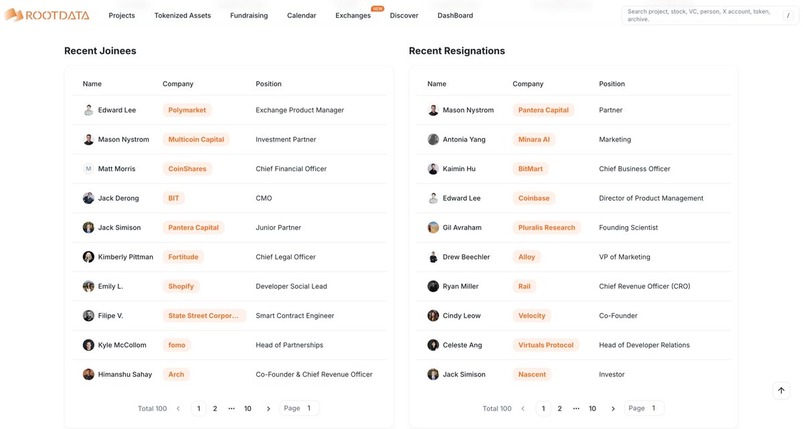803x429 pixels.
Task: Open the DashBoard menu item
Action: (455, 15)
